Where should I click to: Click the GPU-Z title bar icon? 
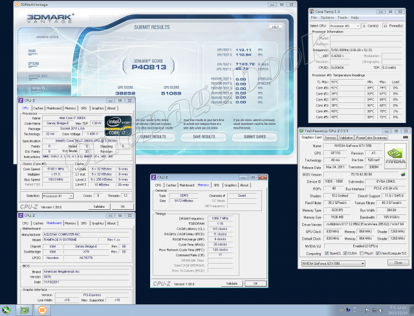301,131
